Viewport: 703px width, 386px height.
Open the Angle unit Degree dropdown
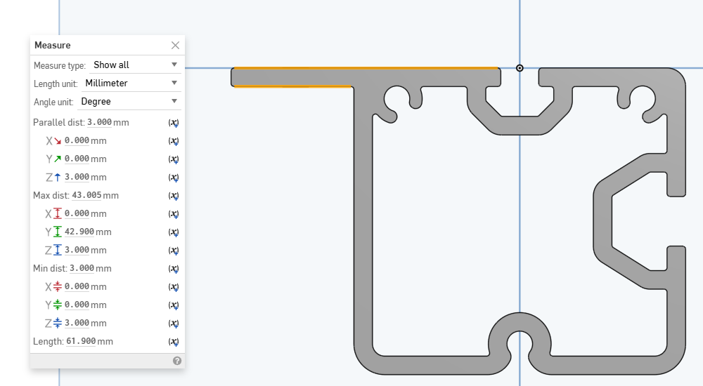pos(125,101)
